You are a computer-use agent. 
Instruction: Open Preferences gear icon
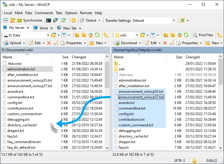[74, 20]
